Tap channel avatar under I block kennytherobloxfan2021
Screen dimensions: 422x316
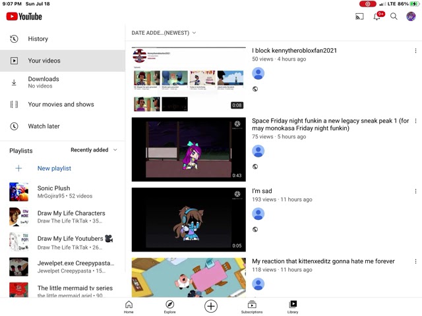pyautogui.click(x=258, y=73)
